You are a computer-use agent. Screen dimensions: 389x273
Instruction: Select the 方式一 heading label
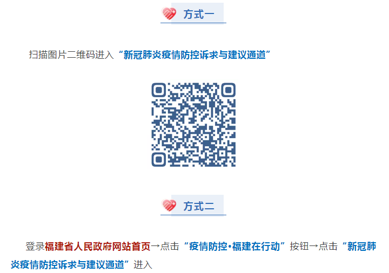199,14
